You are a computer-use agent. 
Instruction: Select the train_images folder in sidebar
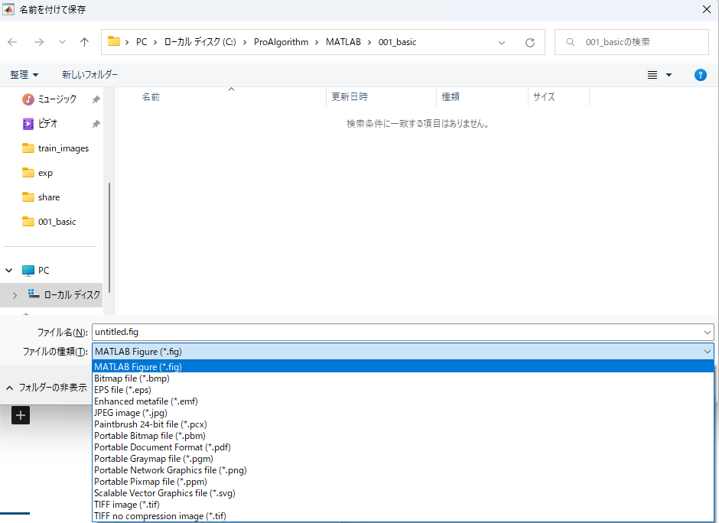click(63, 148)
